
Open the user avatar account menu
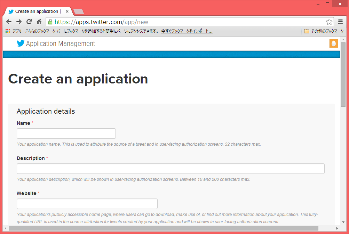click(x=333, y=43)
